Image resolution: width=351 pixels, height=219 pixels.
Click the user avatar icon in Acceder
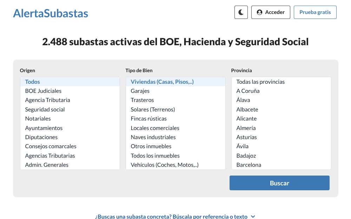(259, 12)
